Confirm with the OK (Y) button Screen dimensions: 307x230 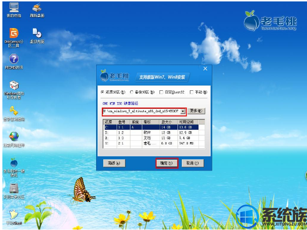coord(167,163)
